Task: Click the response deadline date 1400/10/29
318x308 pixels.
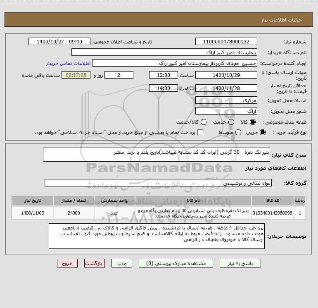Action: (226, 75)
